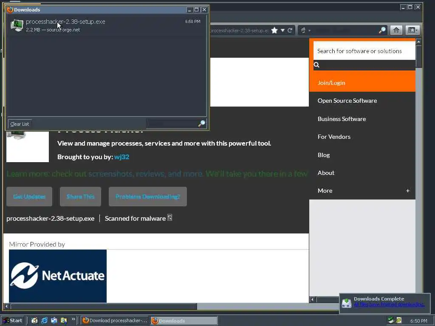This screenshot has height=326, width=435.
Task: Switch to Downloads taskbar button
Action: (184, 321)
